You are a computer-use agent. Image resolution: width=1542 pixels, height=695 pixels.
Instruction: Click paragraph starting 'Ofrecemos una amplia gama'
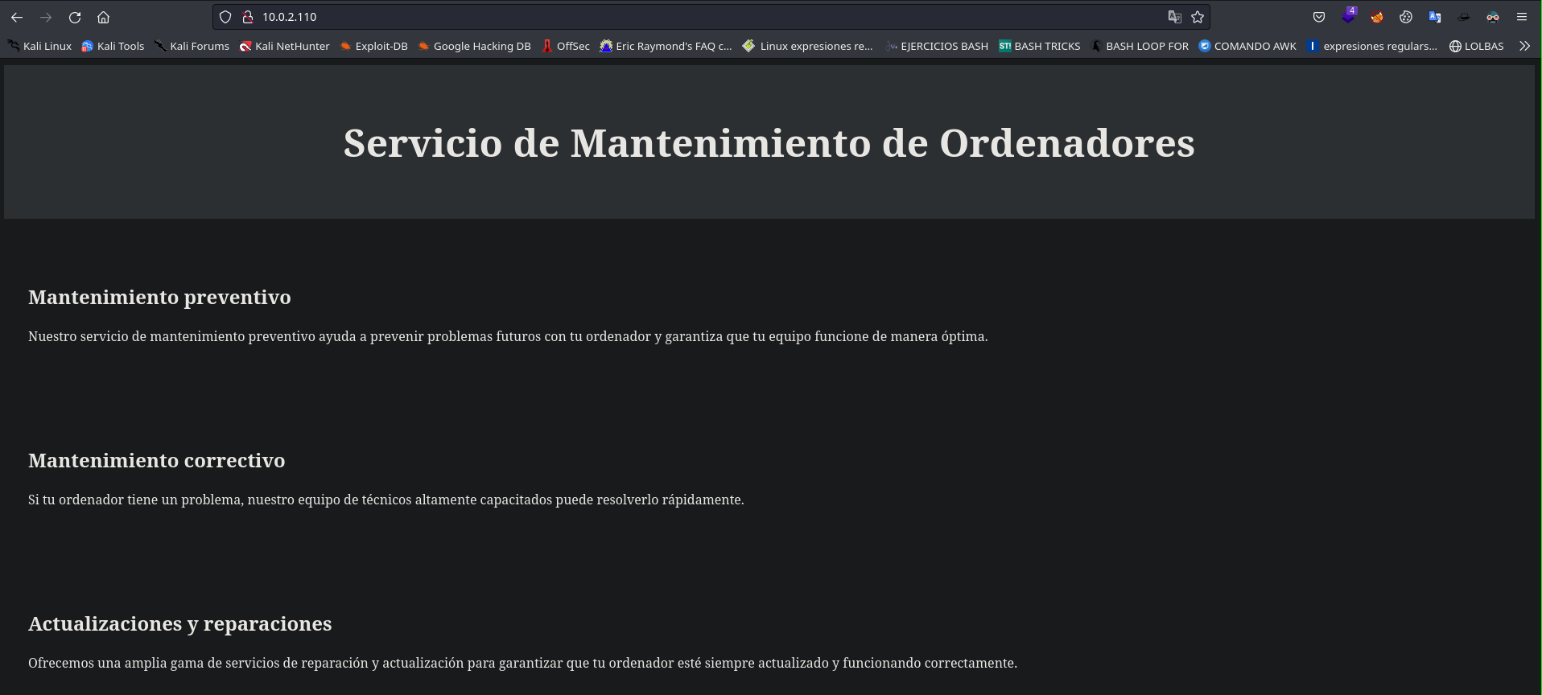(x=523, y=663)
